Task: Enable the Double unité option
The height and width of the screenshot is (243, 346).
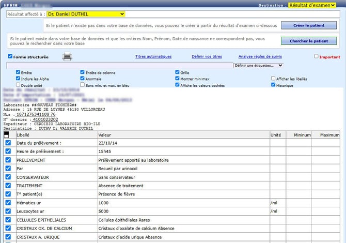Action: tap(19, 85)
